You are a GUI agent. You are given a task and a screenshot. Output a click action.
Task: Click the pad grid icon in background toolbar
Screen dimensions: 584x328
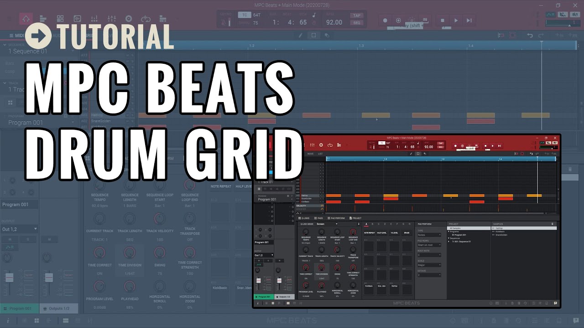click(x=60, y=19)
